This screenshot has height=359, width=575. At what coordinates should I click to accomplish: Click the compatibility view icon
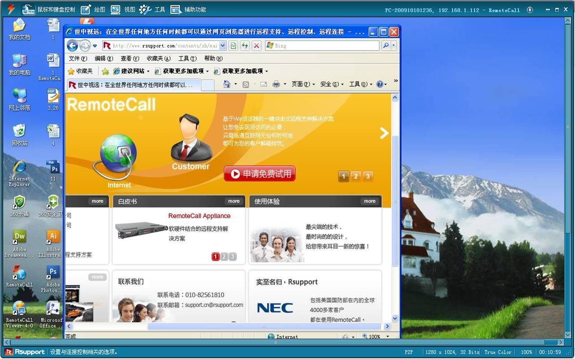pos(233,45)
